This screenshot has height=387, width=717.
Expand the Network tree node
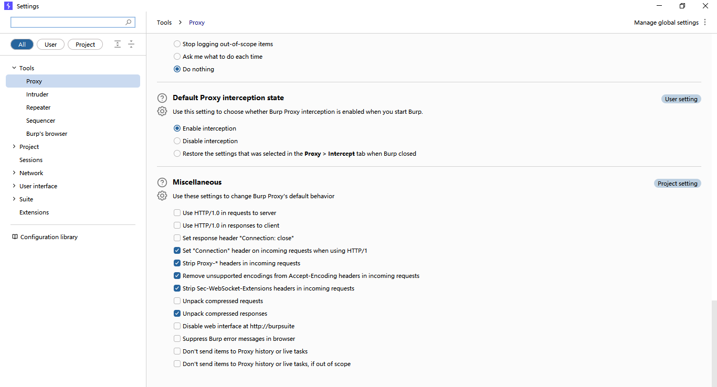point(14,173)
